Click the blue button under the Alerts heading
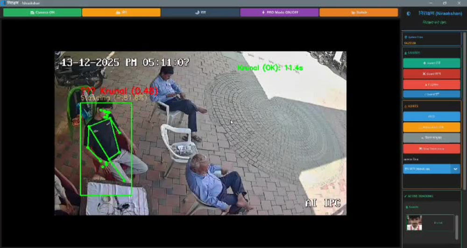 pyautogui.click(x=432, y=116)
